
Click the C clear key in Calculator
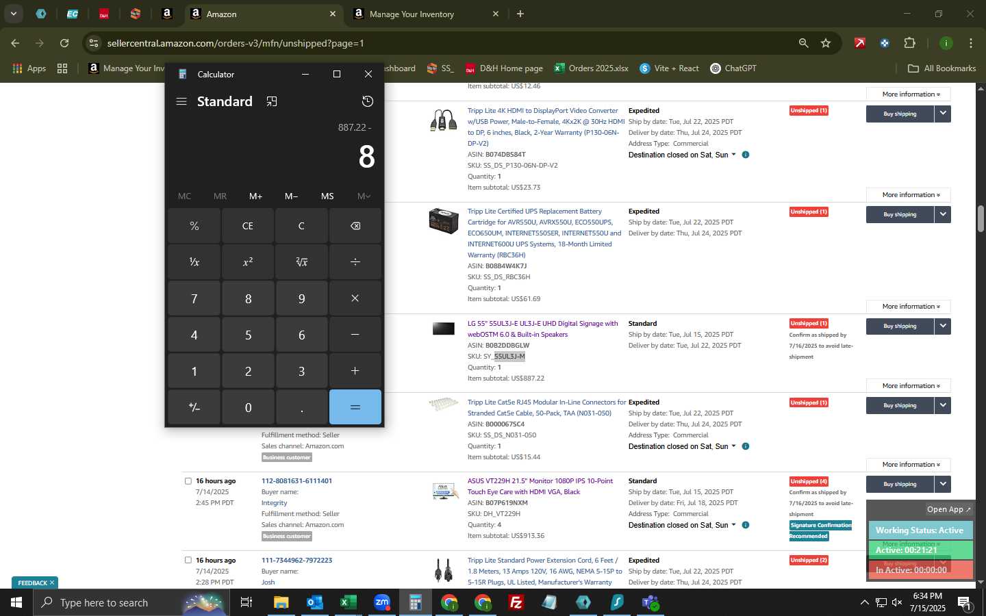coord(301,226)
